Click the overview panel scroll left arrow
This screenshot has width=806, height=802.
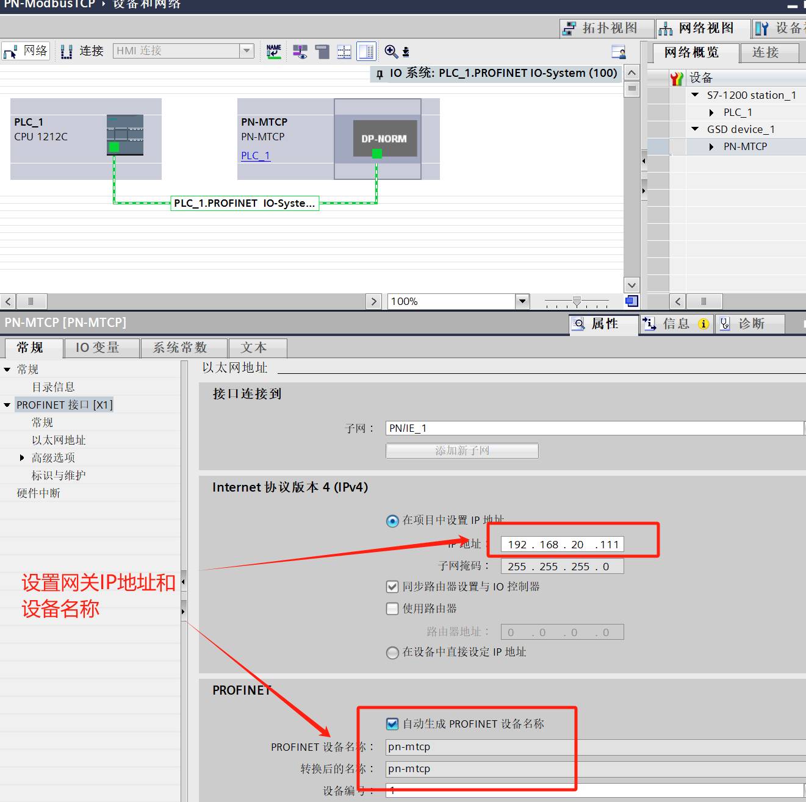(677, 301)
